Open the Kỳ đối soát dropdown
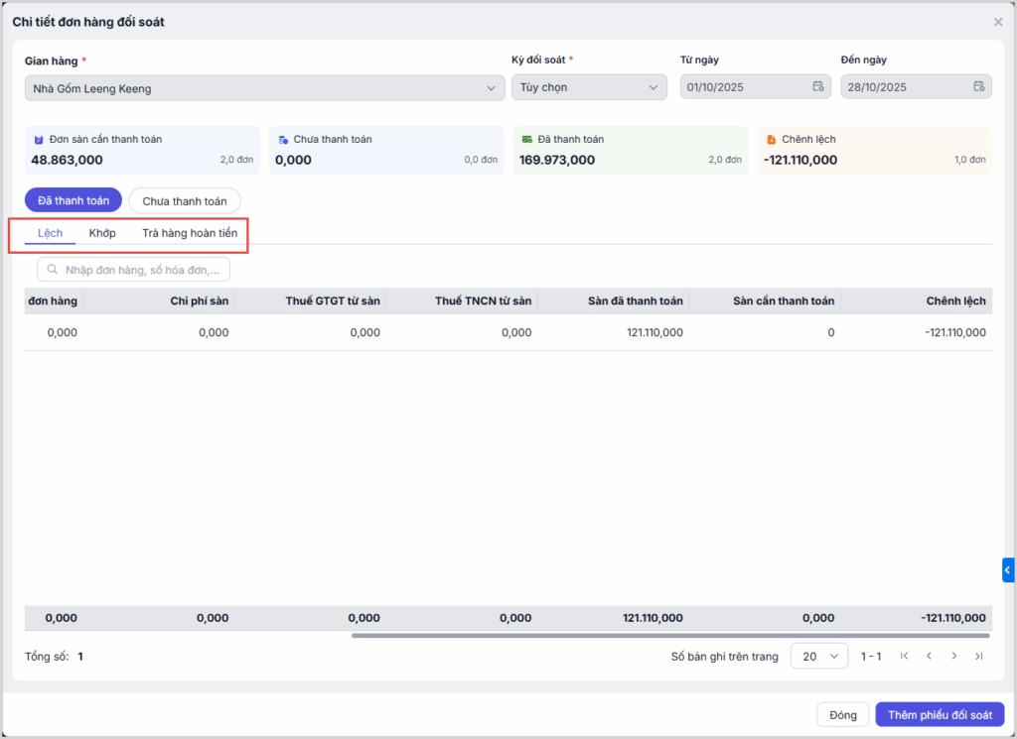This screenshot has height=739, width=1017. (x=588, y=88)
